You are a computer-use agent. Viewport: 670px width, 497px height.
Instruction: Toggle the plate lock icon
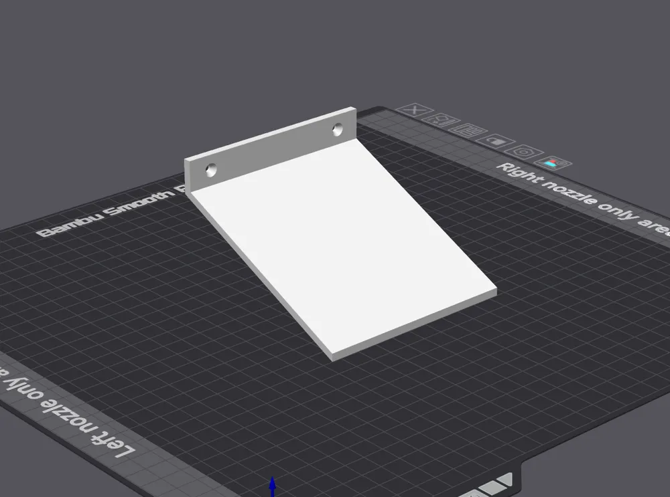coord(494,140)
